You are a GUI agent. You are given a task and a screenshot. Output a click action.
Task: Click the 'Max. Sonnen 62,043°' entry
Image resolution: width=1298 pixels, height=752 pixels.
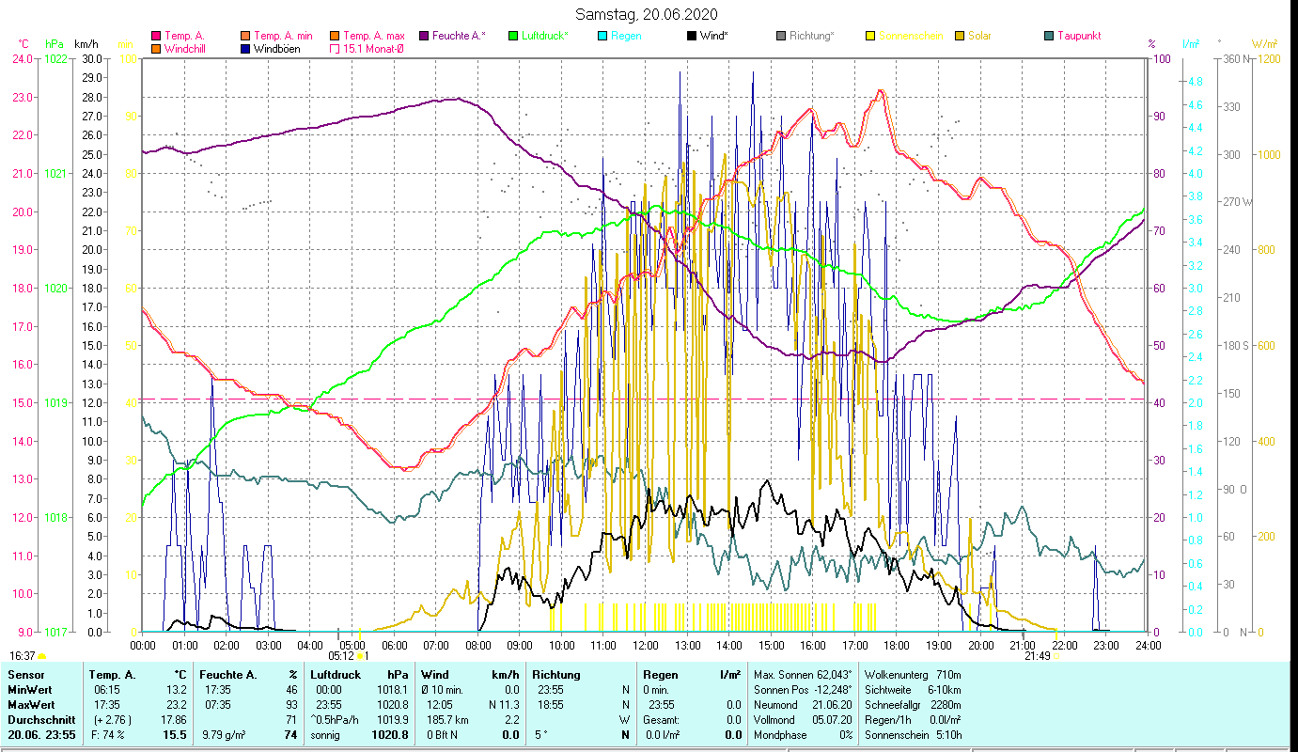tap(804, 675)
